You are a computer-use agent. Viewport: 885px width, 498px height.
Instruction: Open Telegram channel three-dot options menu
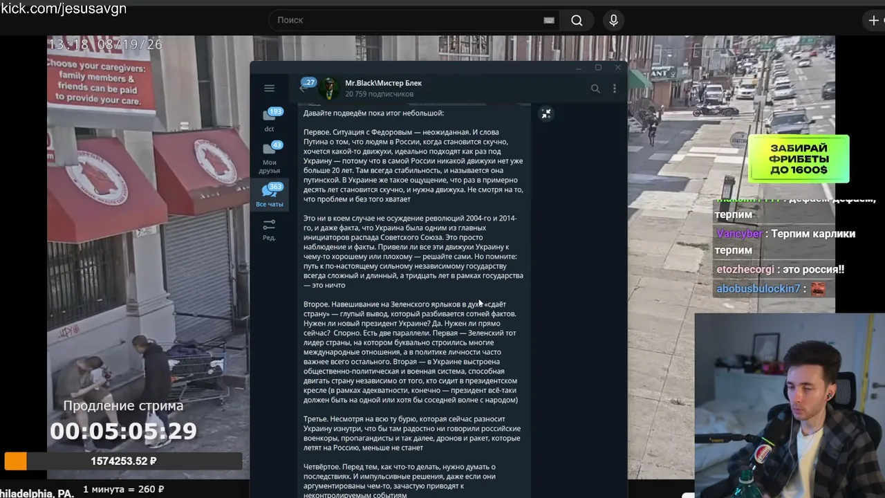coord(614,89)
